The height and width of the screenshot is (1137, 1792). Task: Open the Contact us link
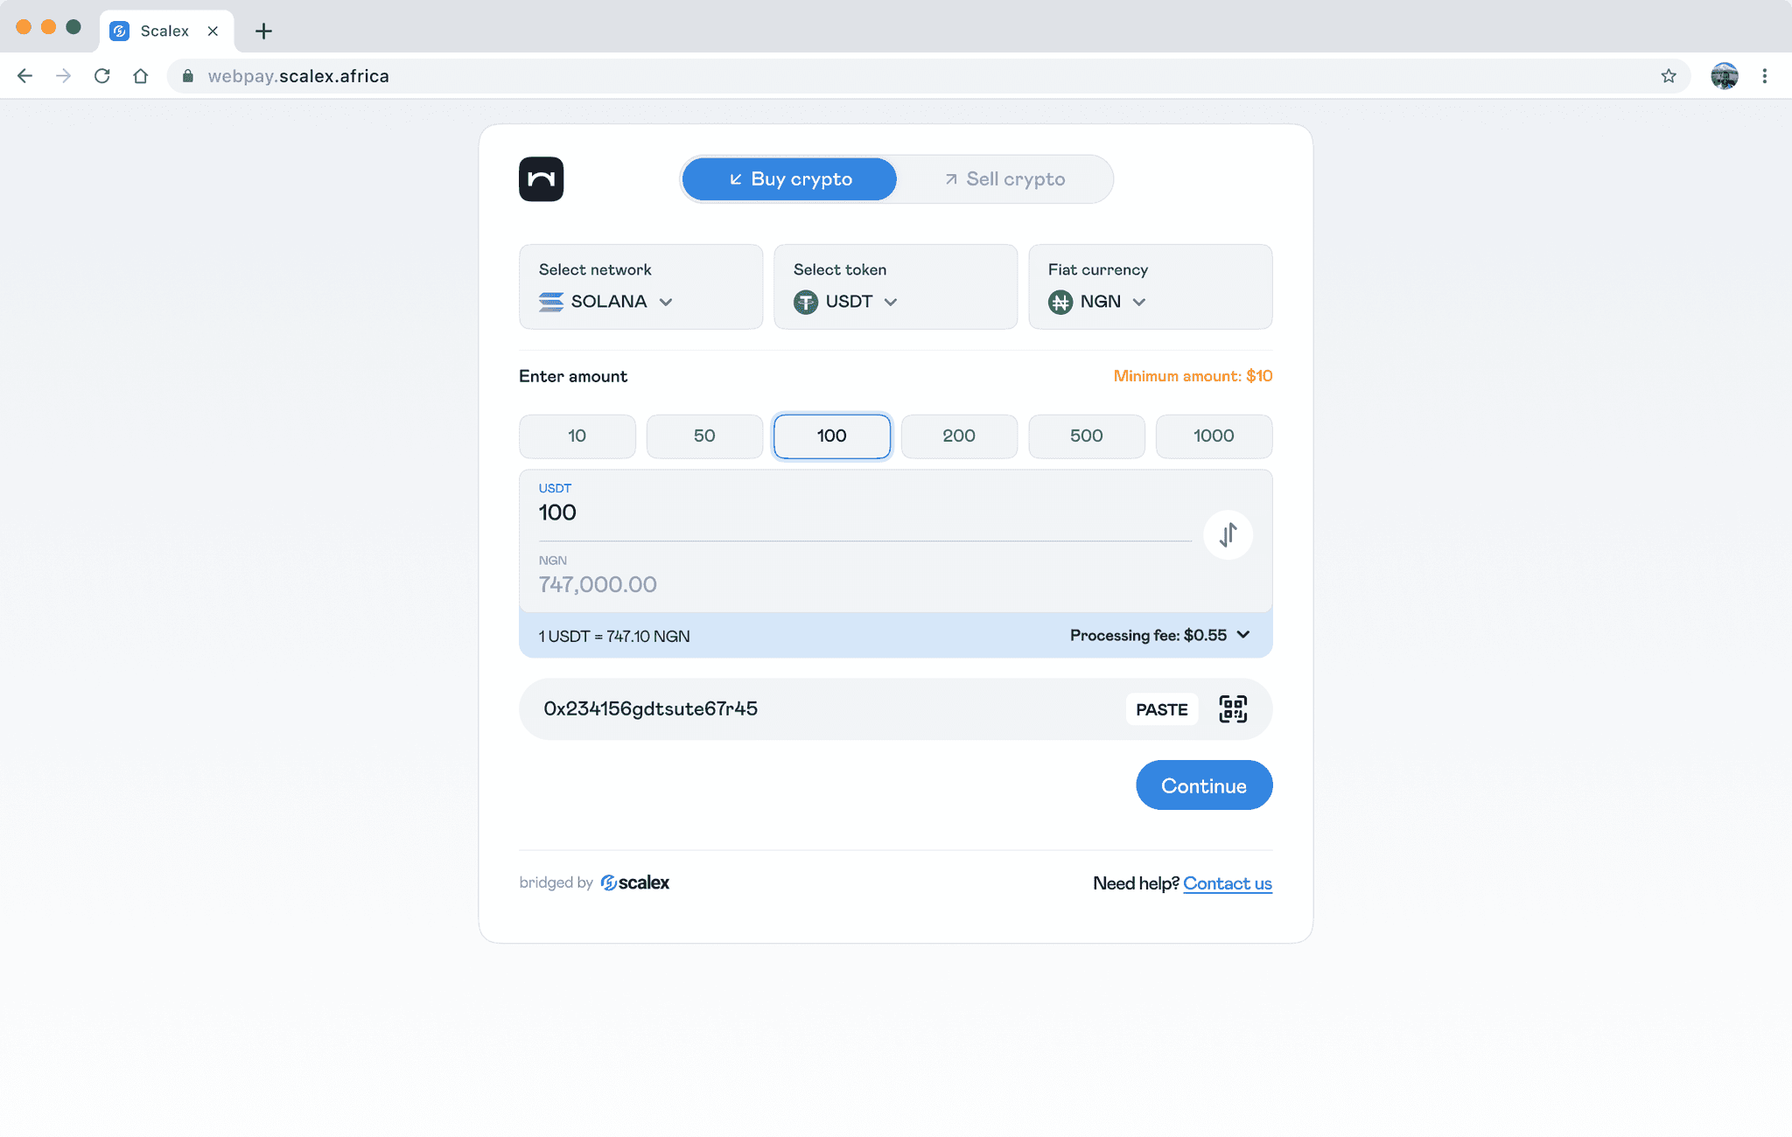[1227, 883]
